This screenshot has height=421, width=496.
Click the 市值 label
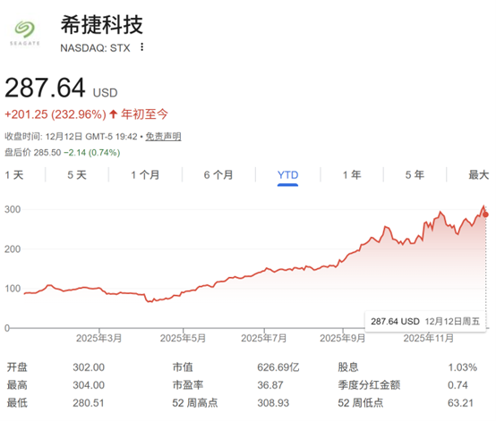pyautogui.click(x=183, y=367)
